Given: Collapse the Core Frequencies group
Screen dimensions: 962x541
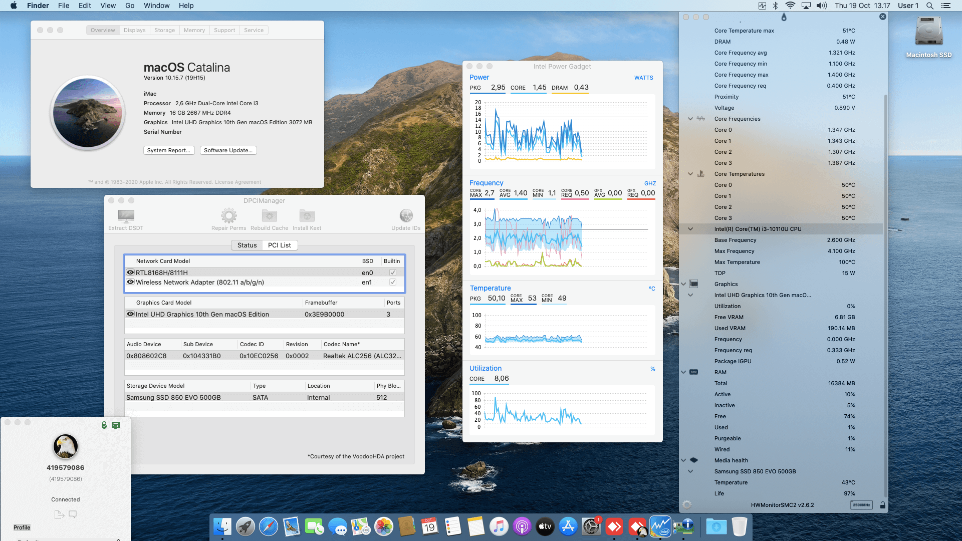Looking at the screenshot, I should (690, 119).
